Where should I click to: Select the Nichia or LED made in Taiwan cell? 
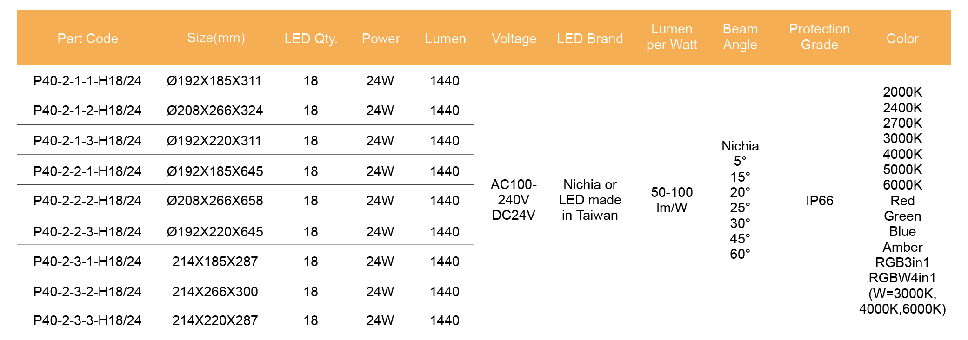pyautogui.click(x=590, y=200)
